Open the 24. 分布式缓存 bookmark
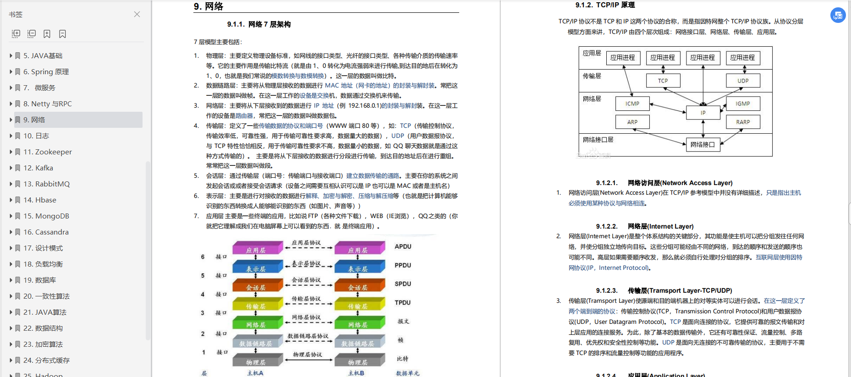 (x=46, y=360)
